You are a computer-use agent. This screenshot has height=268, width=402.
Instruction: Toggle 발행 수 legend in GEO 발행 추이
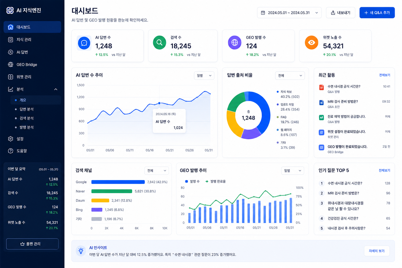coord(192,181)
